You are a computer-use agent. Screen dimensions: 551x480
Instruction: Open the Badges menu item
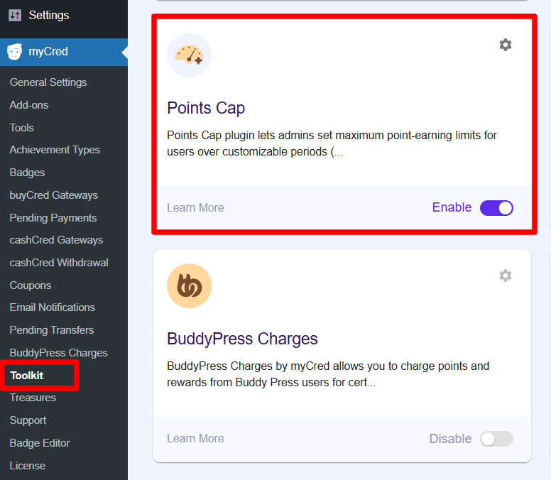(27, 173)
